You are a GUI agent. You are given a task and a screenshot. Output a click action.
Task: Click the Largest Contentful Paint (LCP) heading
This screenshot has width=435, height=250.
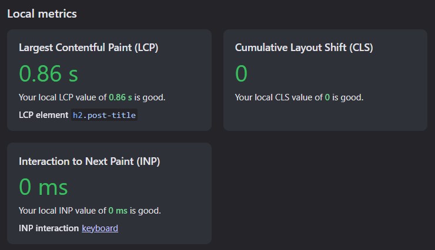[89, 48]
